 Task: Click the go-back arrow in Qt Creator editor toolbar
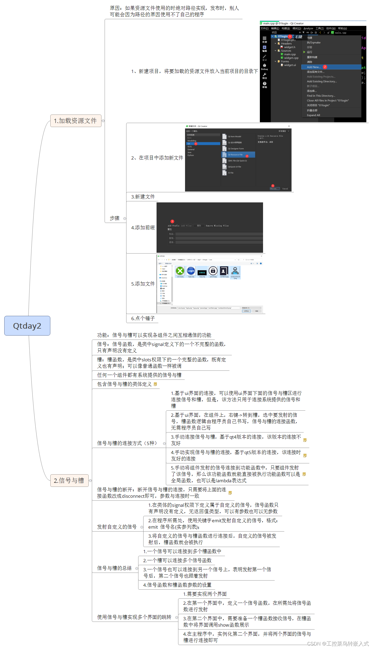320,32
